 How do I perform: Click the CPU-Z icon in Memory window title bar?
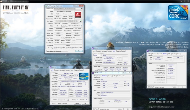click(x=148, y=51)
